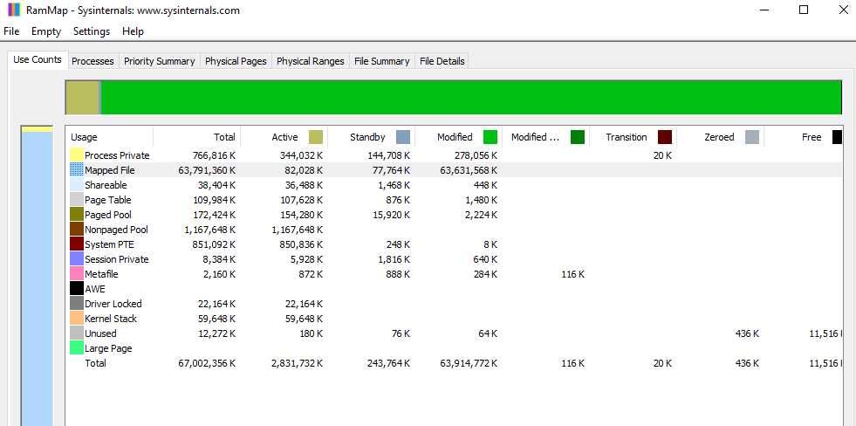Click the Page Table gray swatch
This screenshot has width=856, height=426.
click(x=77, y=200)
